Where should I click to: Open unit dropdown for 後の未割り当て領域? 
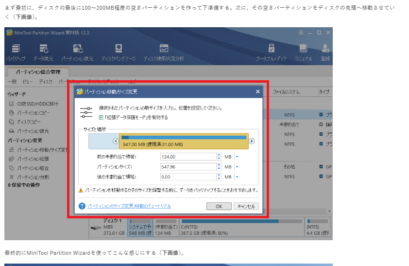[x=237, y=177]
